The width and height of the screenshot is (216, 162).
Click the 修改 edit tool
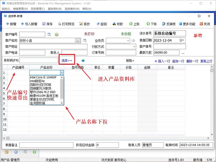(85, 24)
